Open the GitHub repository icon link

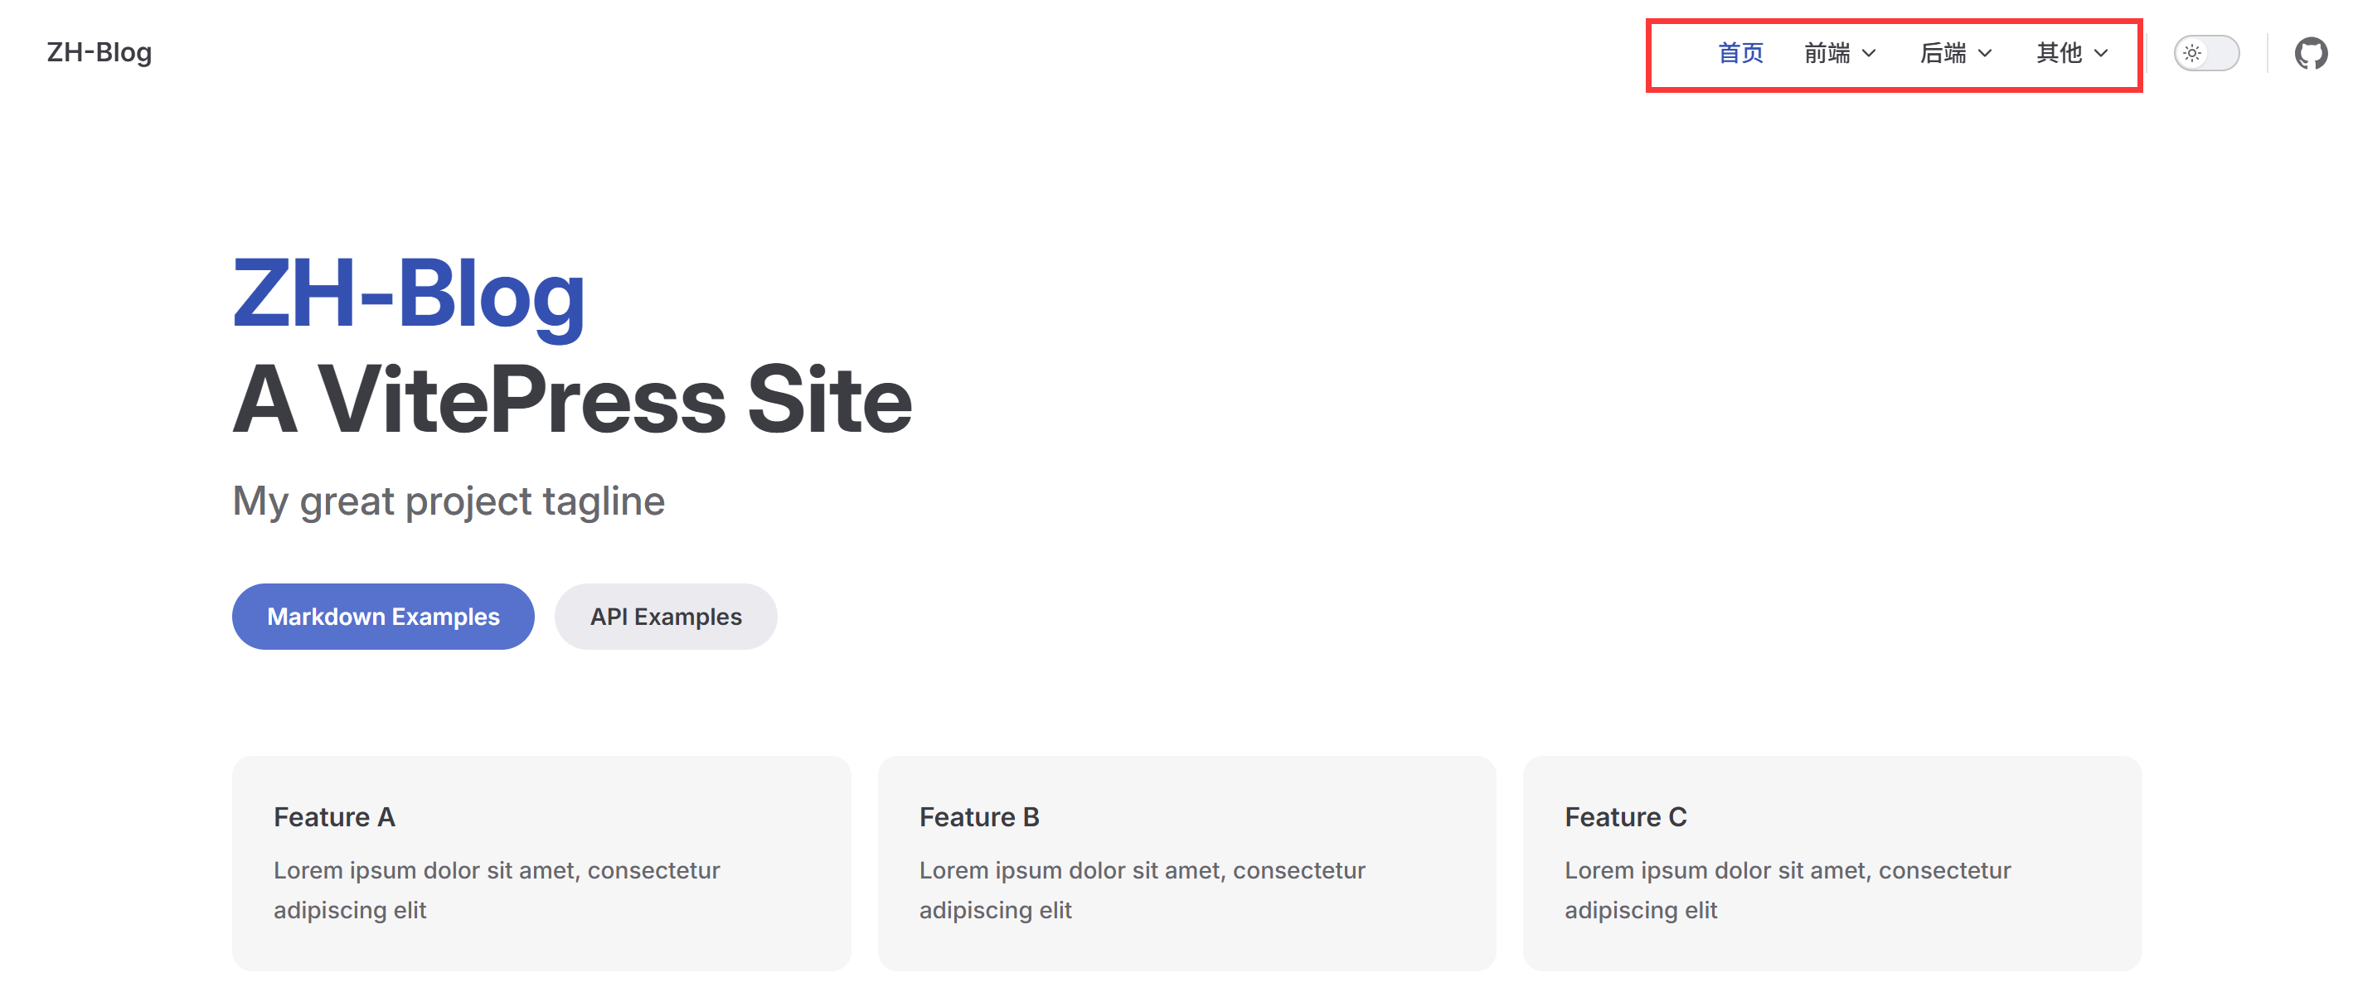click(x=2309, y=53)
